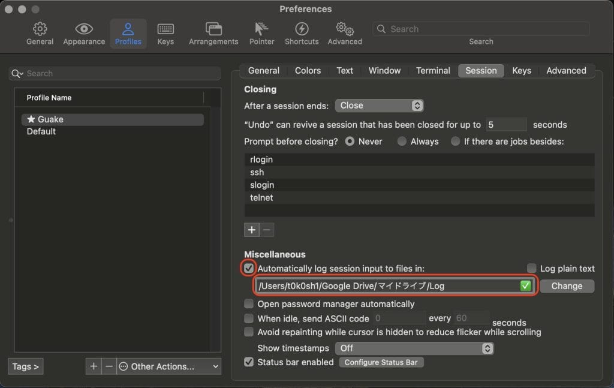This screenshot has width=614, height=388.
Task: Switch to Session profile tab
Action: coord(481,71)
